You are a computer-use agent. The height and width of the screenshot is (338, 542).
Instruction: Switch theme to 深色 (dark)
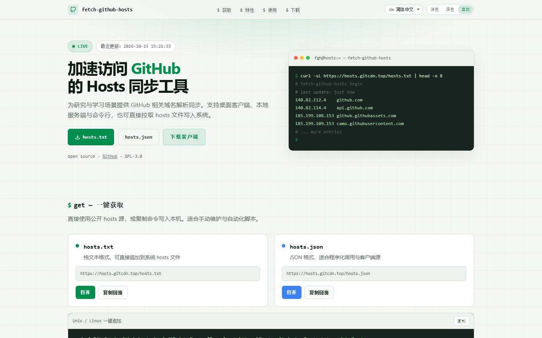click(450, 10)
